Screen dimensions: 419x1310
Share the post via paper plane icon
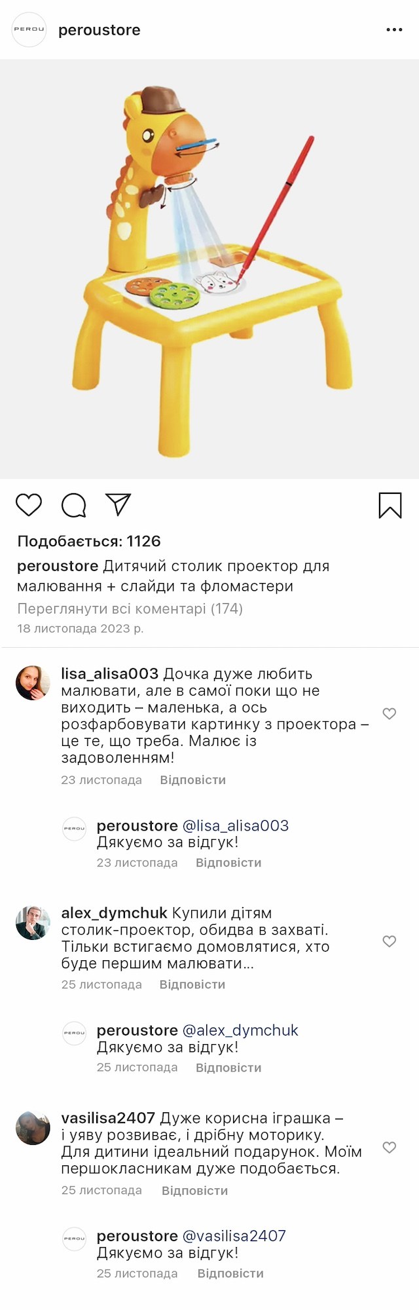(118, 504)
